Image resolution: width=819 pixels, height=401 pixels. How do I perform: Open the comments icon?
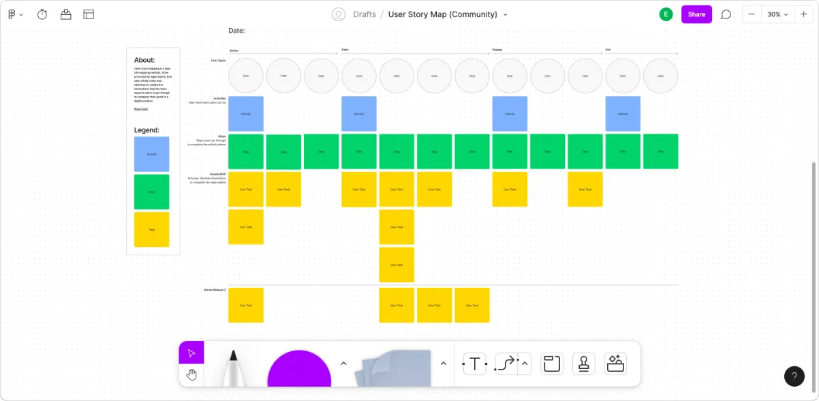click(726, 14)
